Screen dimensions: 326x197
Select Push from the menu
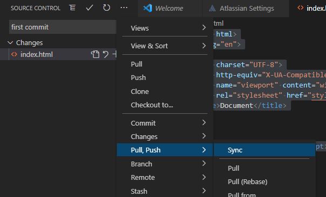point(165,77)
